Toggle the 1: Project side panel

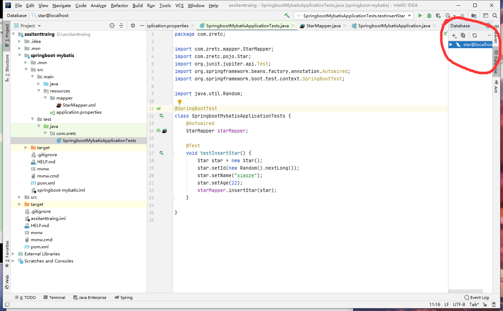tap(7, 35)
